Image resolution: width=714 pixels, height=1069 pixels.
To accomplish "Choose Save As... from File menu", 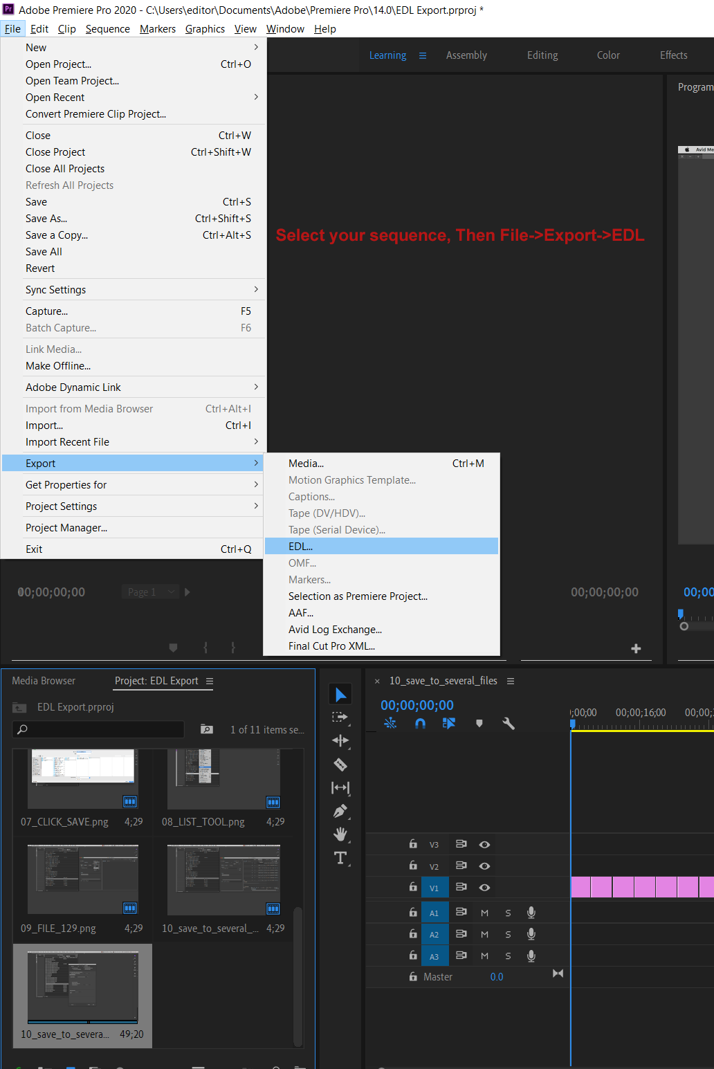I will 134,219.
